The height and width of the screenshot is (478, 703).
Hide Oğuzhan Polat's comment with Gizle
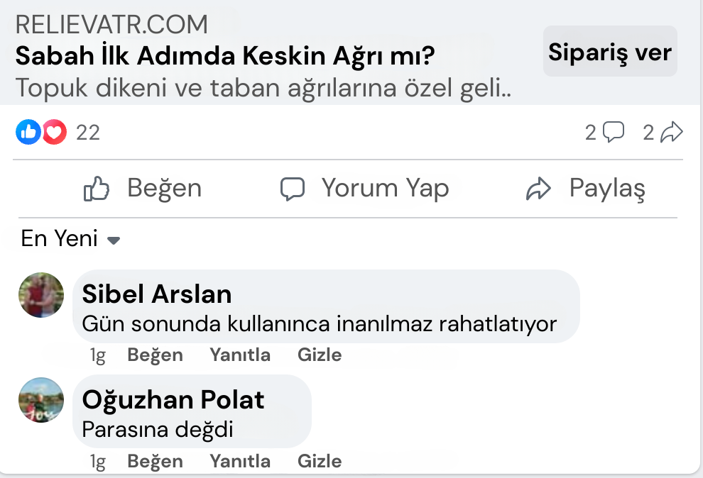tap(320, 461)
